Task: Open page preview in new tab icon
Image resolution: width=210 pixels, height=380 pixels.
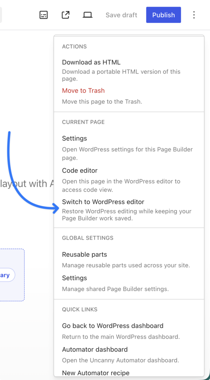Action: pyautogui.click(x=65, y=15)
